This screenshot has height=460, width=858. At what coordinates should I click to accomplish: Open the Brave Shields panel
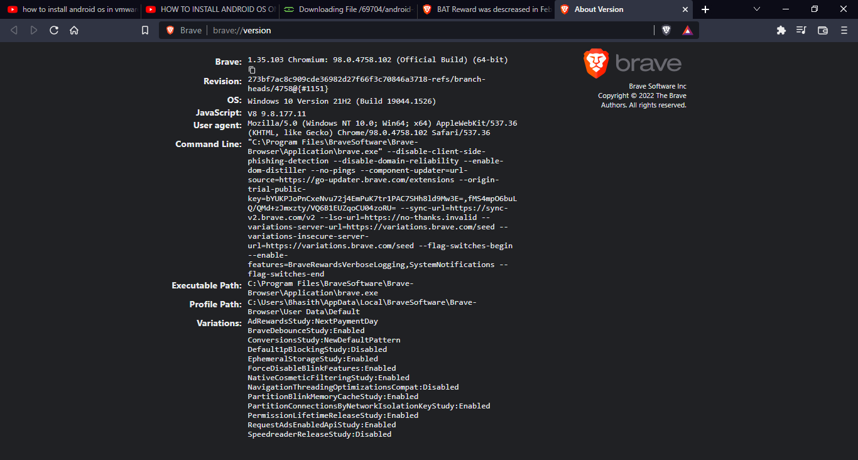pos(666,30)
